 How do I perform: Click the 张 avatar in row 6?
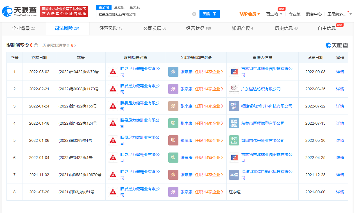click(x=173, y=158)
